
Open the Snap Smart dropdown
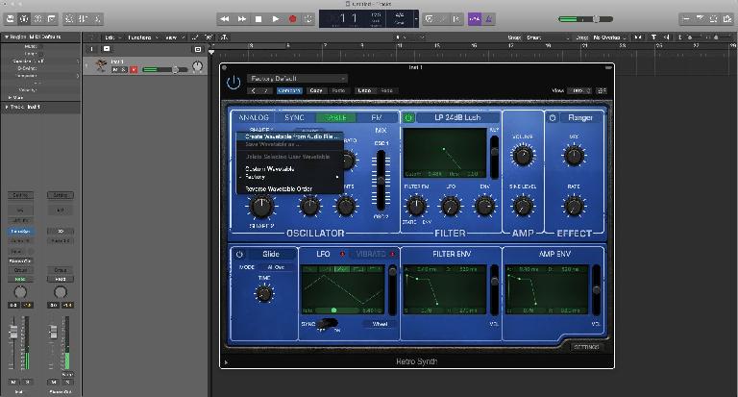pos(548,37)
